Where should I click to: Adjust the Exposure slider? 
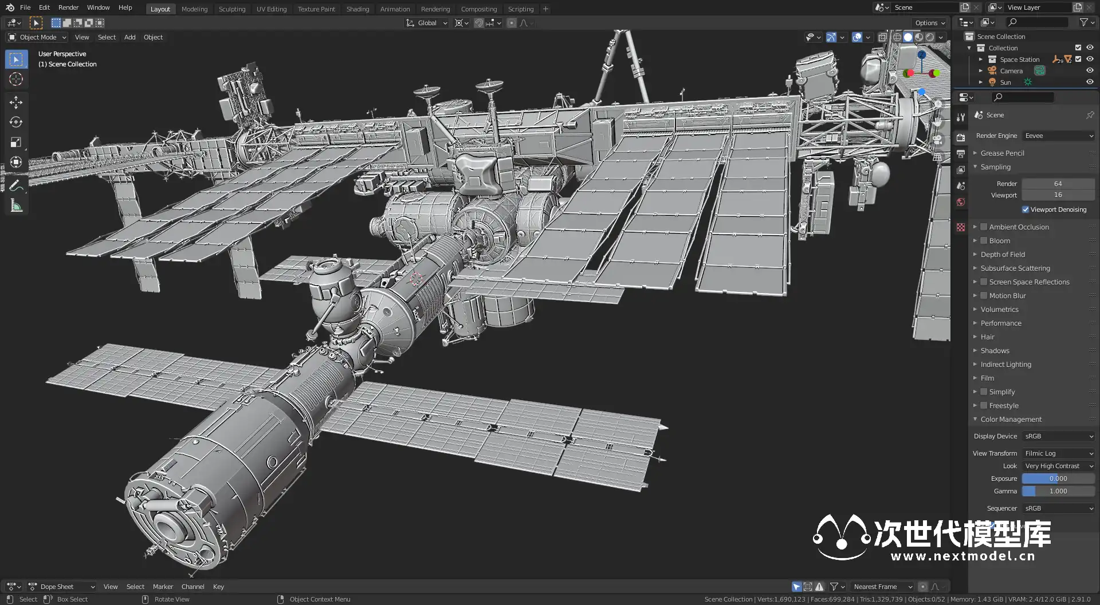pyautogui.click(x=1058, y=479)
